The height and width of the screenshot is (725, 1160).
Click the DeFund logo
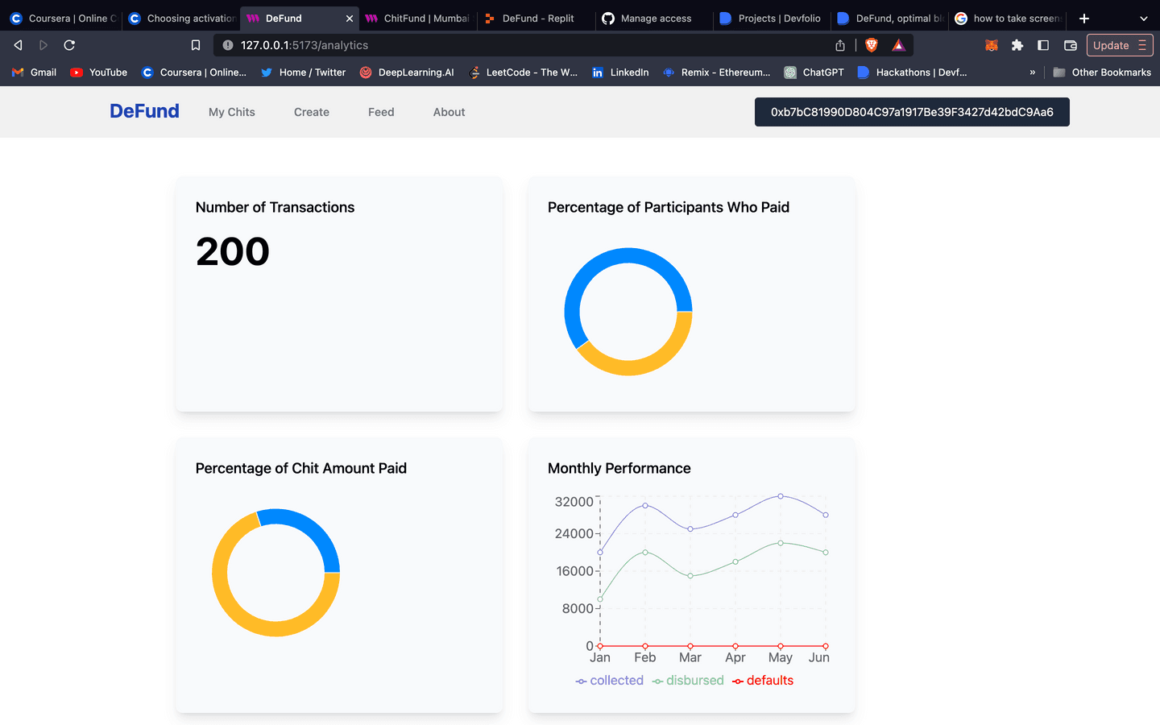[x=144, y=111]
